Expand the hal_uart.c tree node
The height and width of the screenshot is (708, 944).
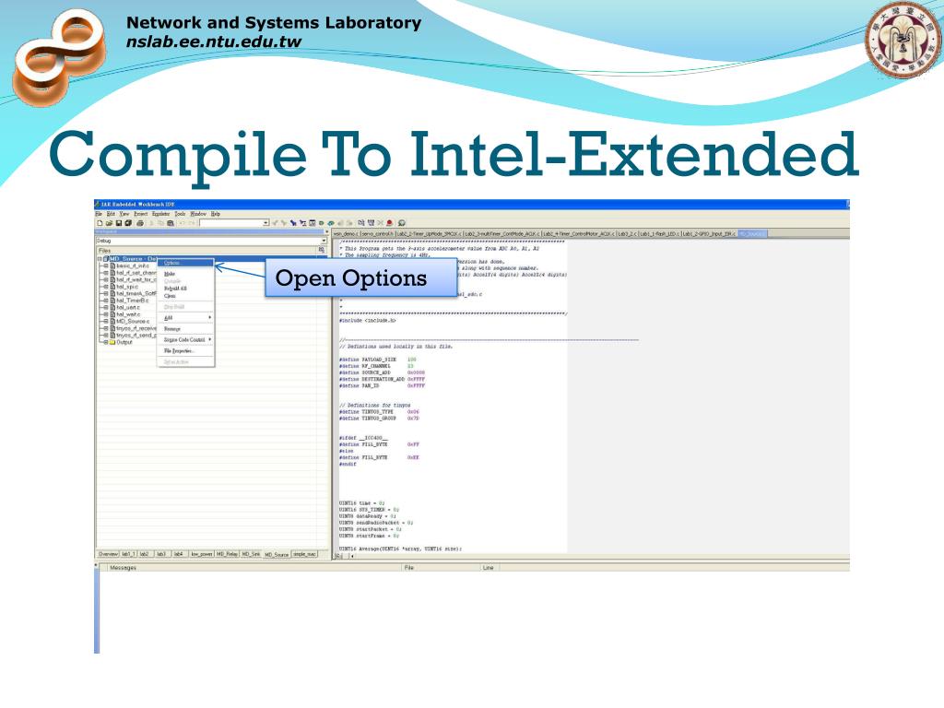point(106,307)
